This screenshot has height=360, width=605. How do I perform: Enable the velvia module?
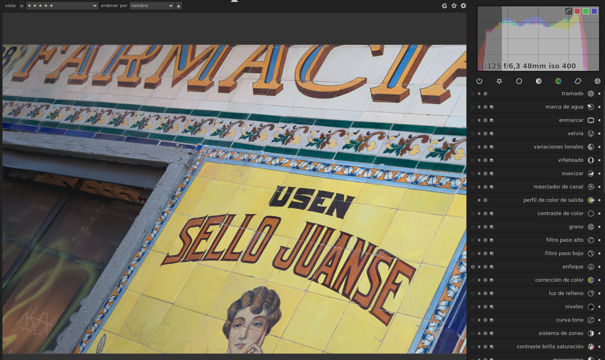pyautogui.click(x=473, y=134)
